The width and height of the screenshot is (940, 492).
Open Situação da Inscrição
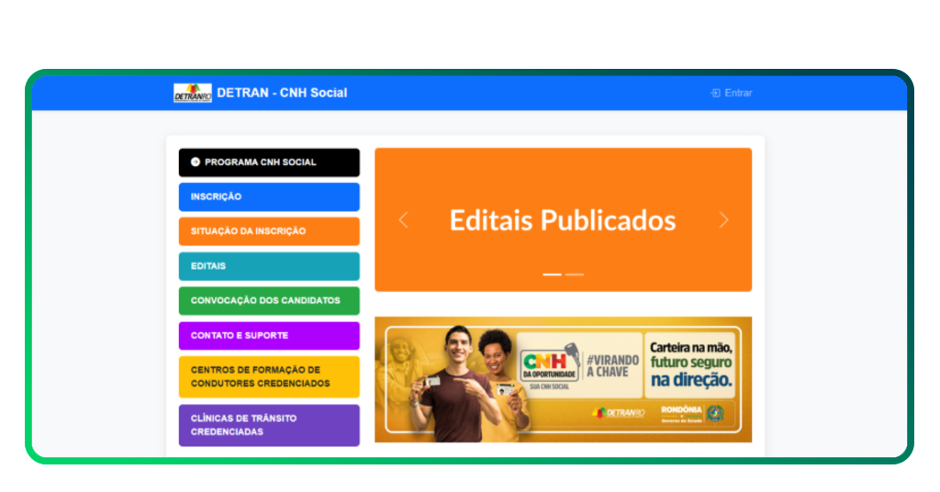coord(269,231)
